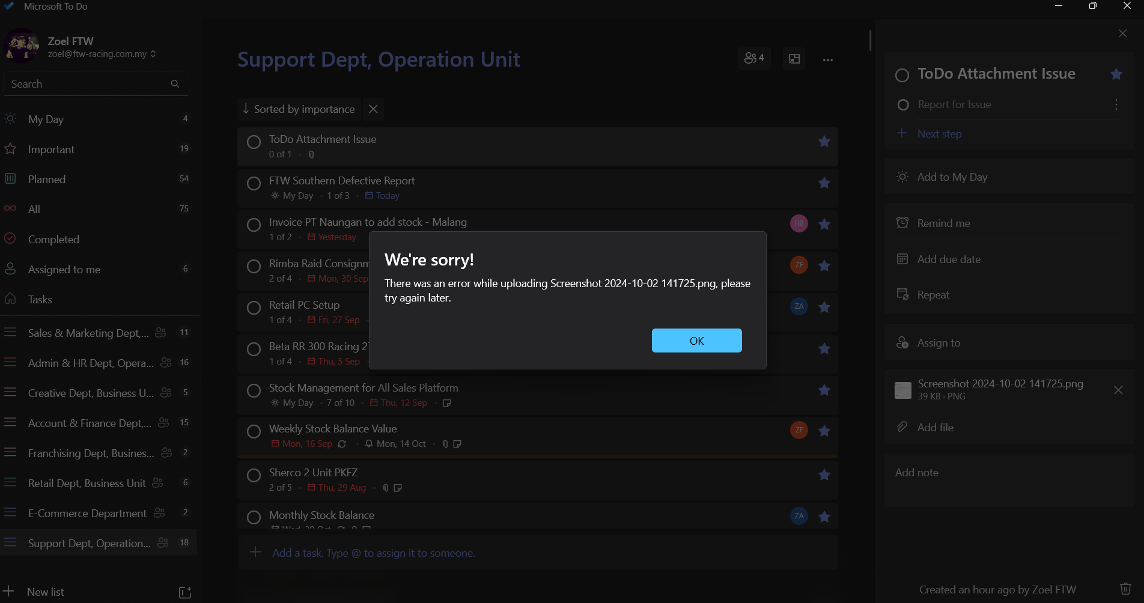This screenshot has width=1144, height=603.
Task: Toggle importance star in detail panel
Action: (x=1116, y=74)
